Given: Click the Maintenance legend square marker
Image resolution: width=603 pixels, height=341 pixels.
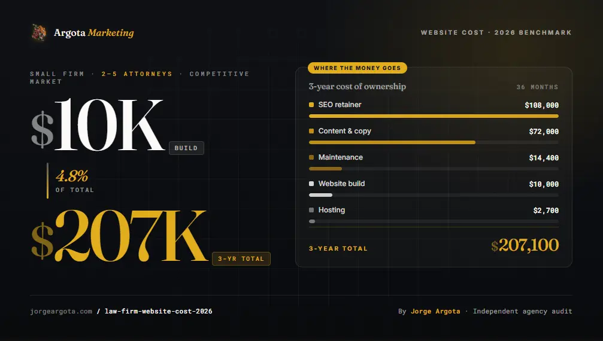Looking at the screenshot, I should (311, 157).
